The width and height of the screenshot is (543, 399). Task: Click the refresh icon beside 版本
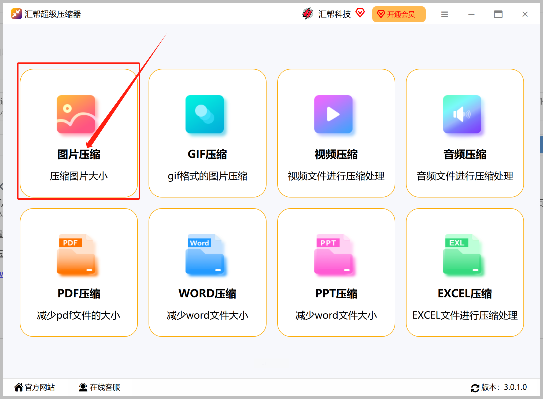coord(475,388)
